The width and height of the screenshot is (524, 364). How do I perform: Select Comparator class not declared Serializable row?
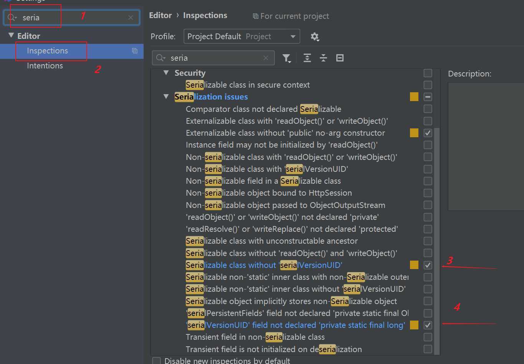[x=263, y=109]
